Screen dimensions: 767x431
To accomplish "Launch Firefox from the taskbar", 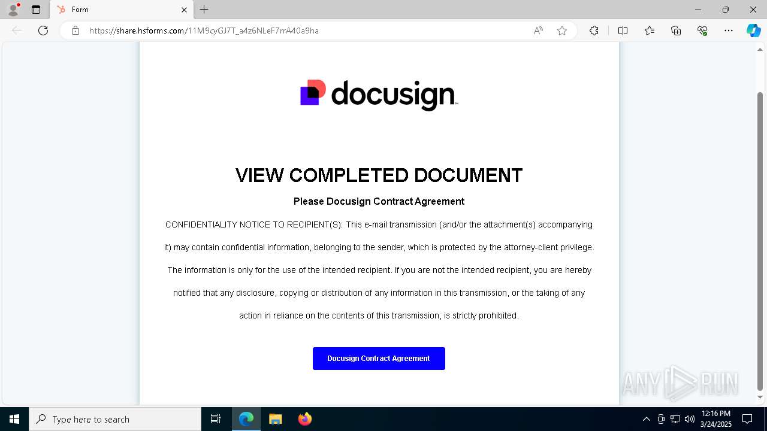I will point(305,419).
